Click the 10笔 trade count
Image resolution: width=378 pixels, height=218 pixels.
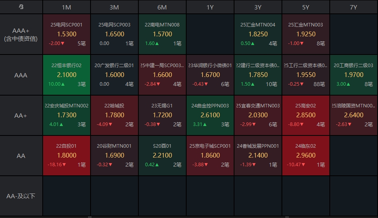coord(272,84)
